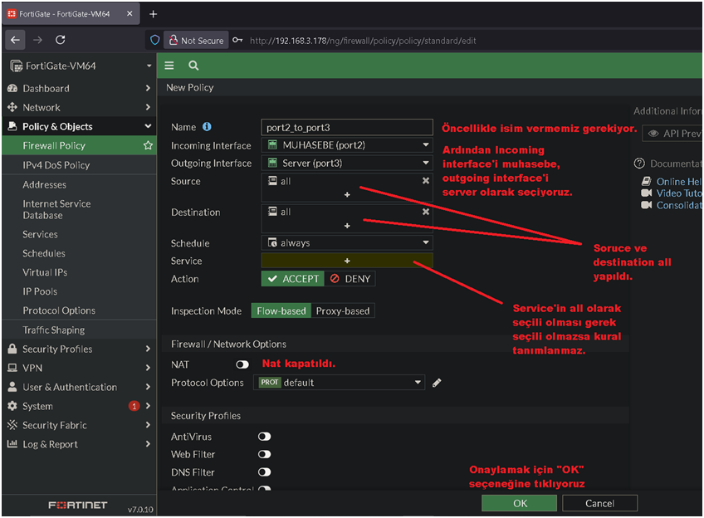The image size is (704, 518).
Task: Enable the DNS Filter toggle
Action: click(x=265, y=472)
